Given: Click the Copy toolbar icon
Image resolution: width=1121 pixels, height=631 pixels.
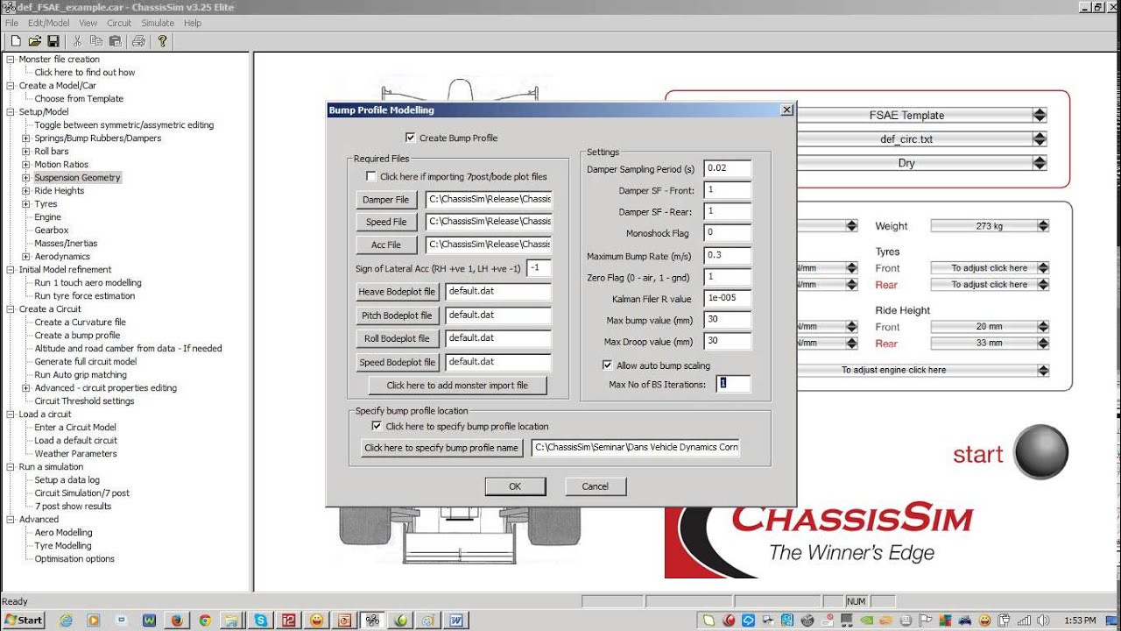Looking at the screenshot, I should tap(95, 41).
